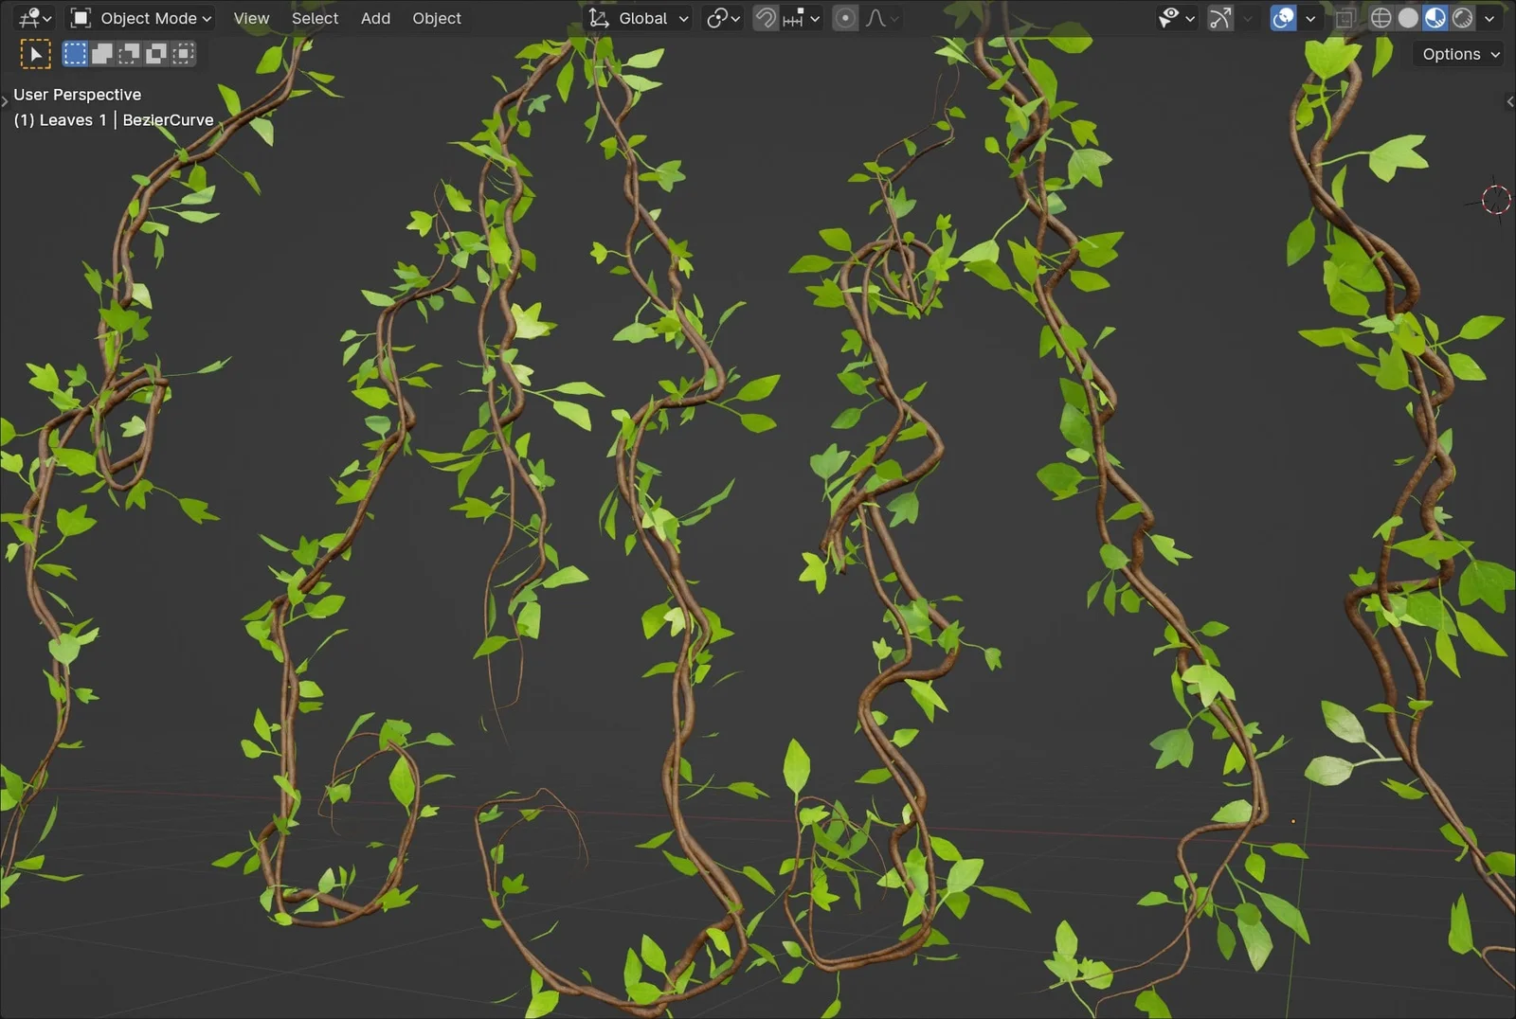Switch select mode to Extend
The image size is (1516, 1019).
click(101, 54)
